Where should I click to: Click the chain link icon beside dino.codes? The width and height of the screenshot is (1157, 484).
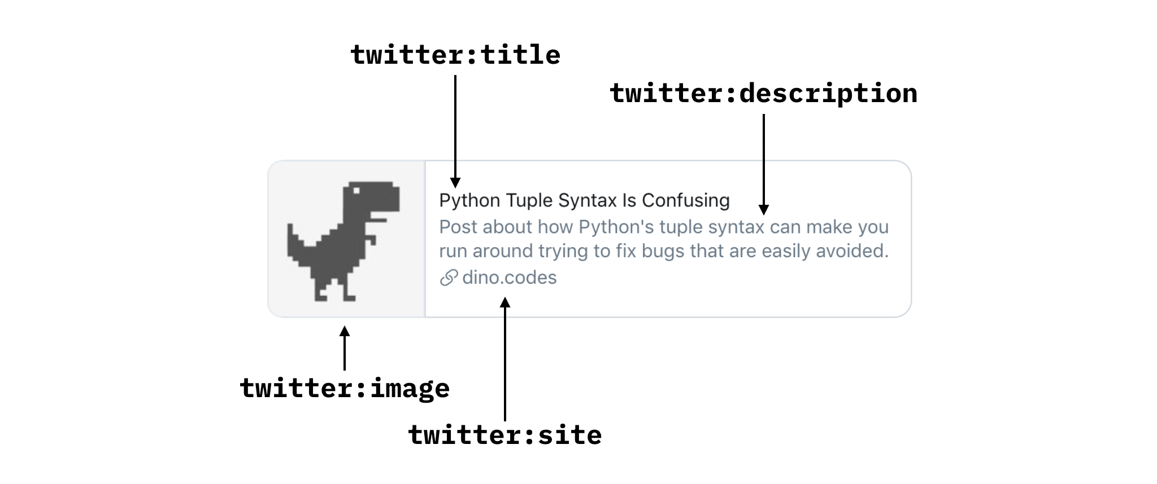(x=449, y=278)
